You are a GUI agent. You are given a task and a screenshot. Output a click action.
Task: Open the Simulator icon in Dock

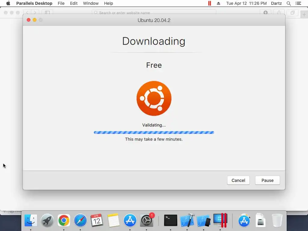204,220
